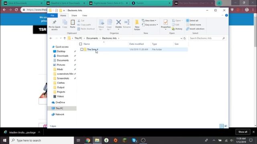The width and height of the screenshot is (257, 144).
Task: Expand the Open button dropdown in ribbon
Action: pyautogui.click(x=182, y=20)
